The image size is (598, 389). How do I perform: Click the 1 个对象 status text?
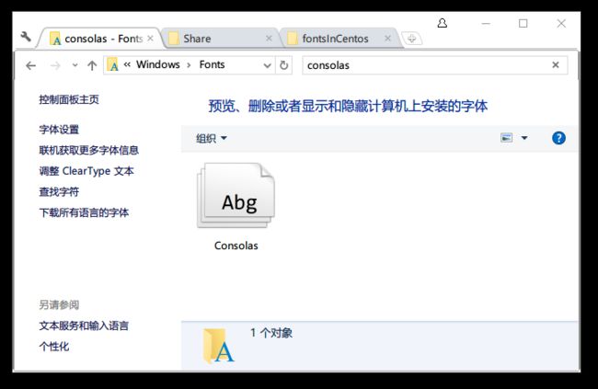point(271,333)
